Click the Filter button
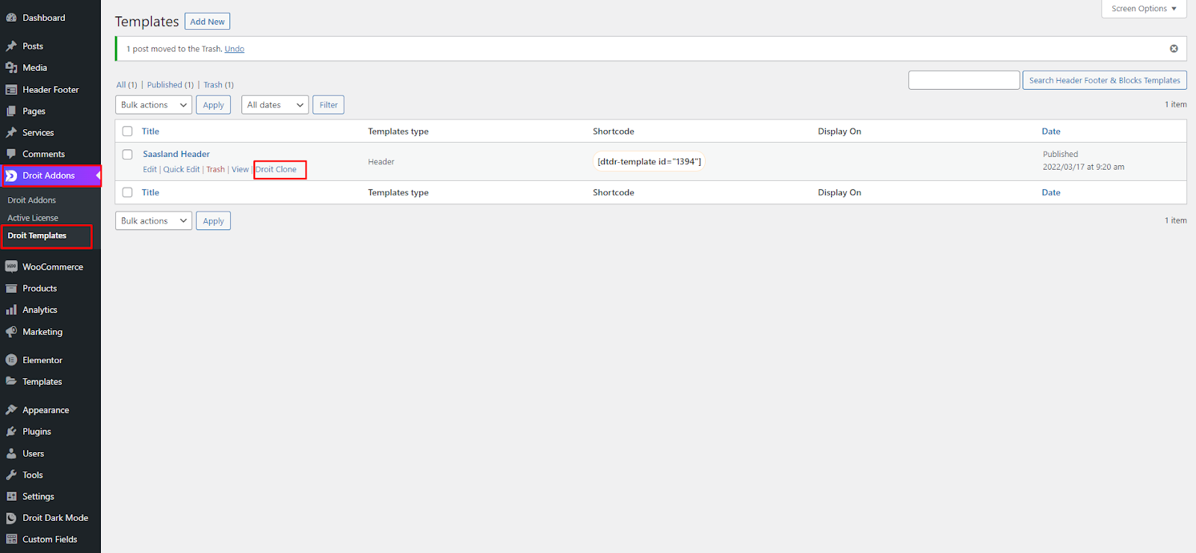The width and height of the screenshot is (1196, 553). coord(328,105)
